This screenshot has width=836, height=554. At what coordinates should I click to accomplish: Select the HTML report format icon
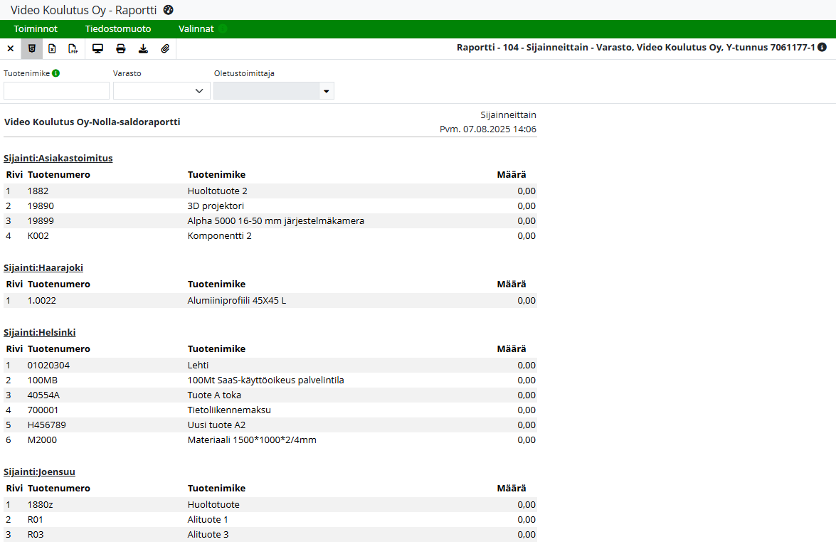(31, 49)
